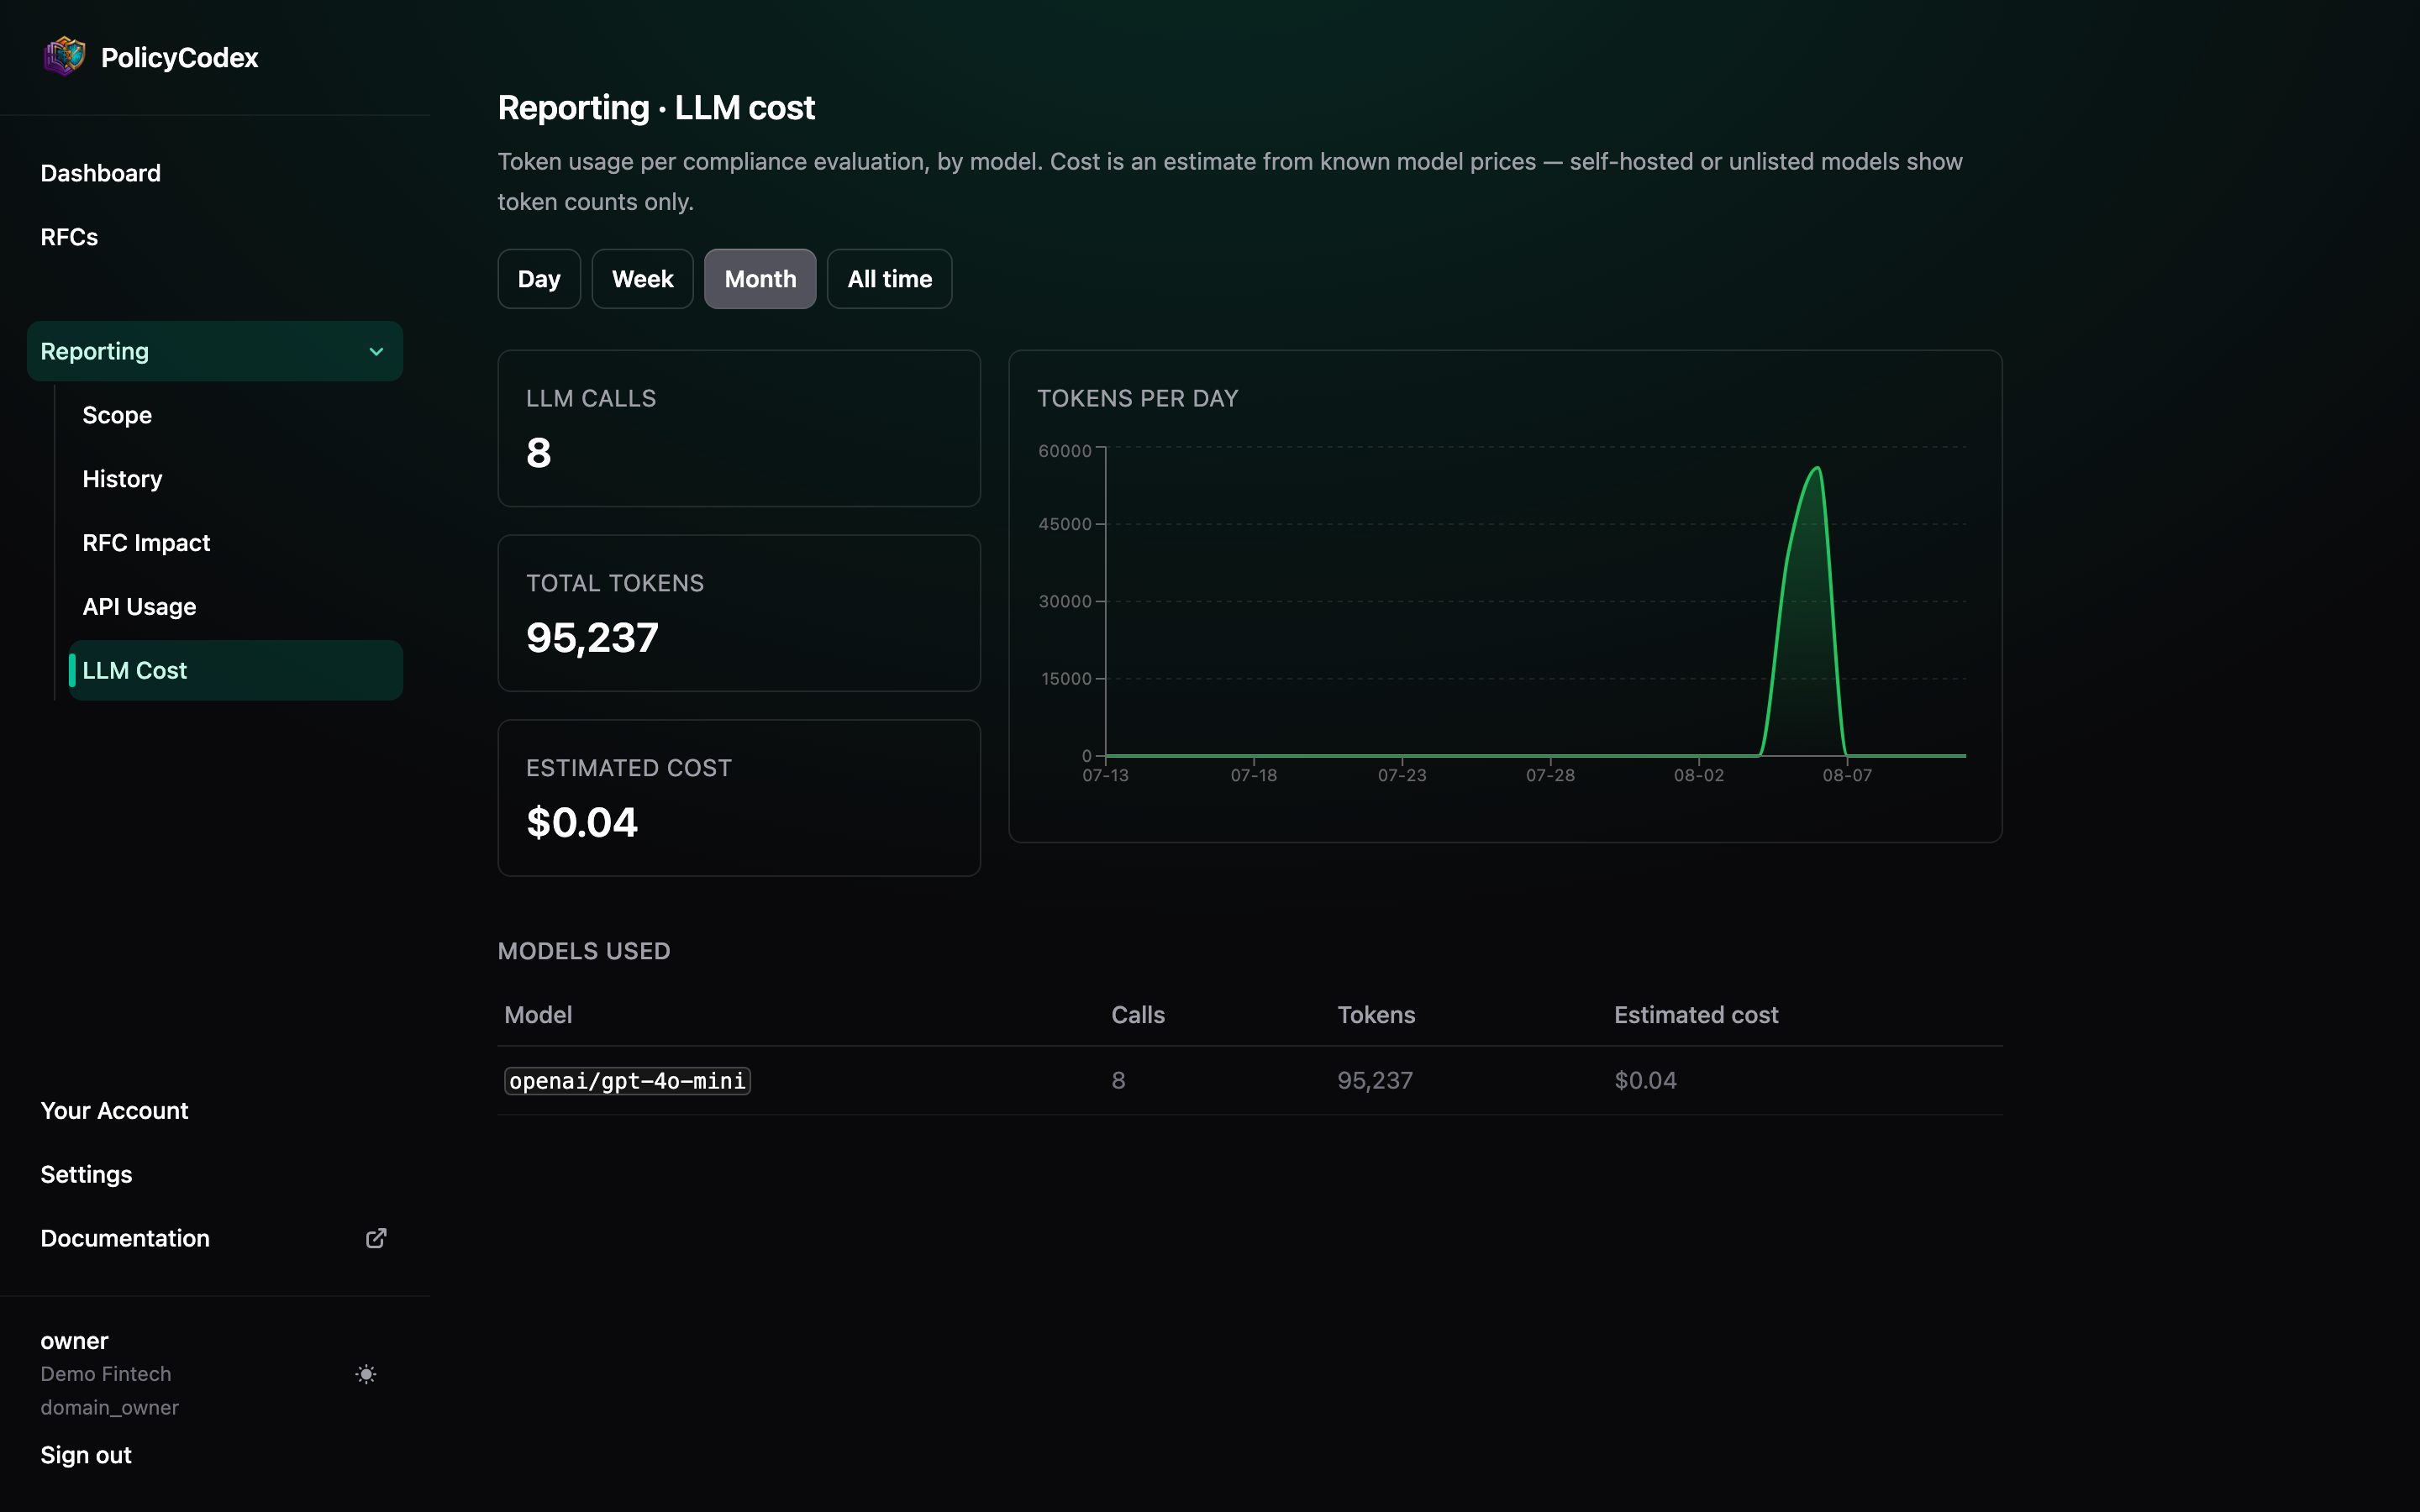Collapse the Reporting section chevron

click(x=376, y=351)
